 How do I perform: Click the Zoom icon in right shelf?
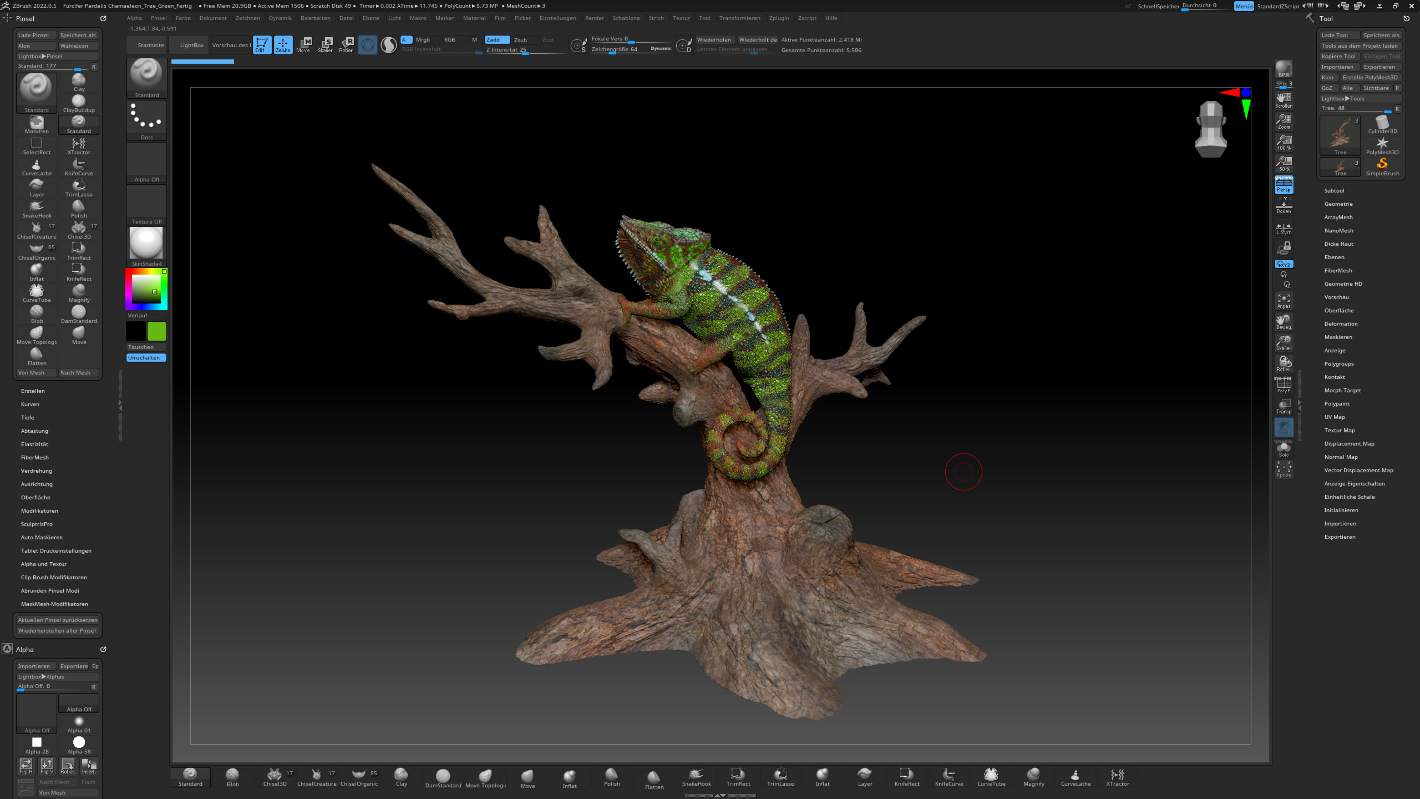coord(1284,121)
